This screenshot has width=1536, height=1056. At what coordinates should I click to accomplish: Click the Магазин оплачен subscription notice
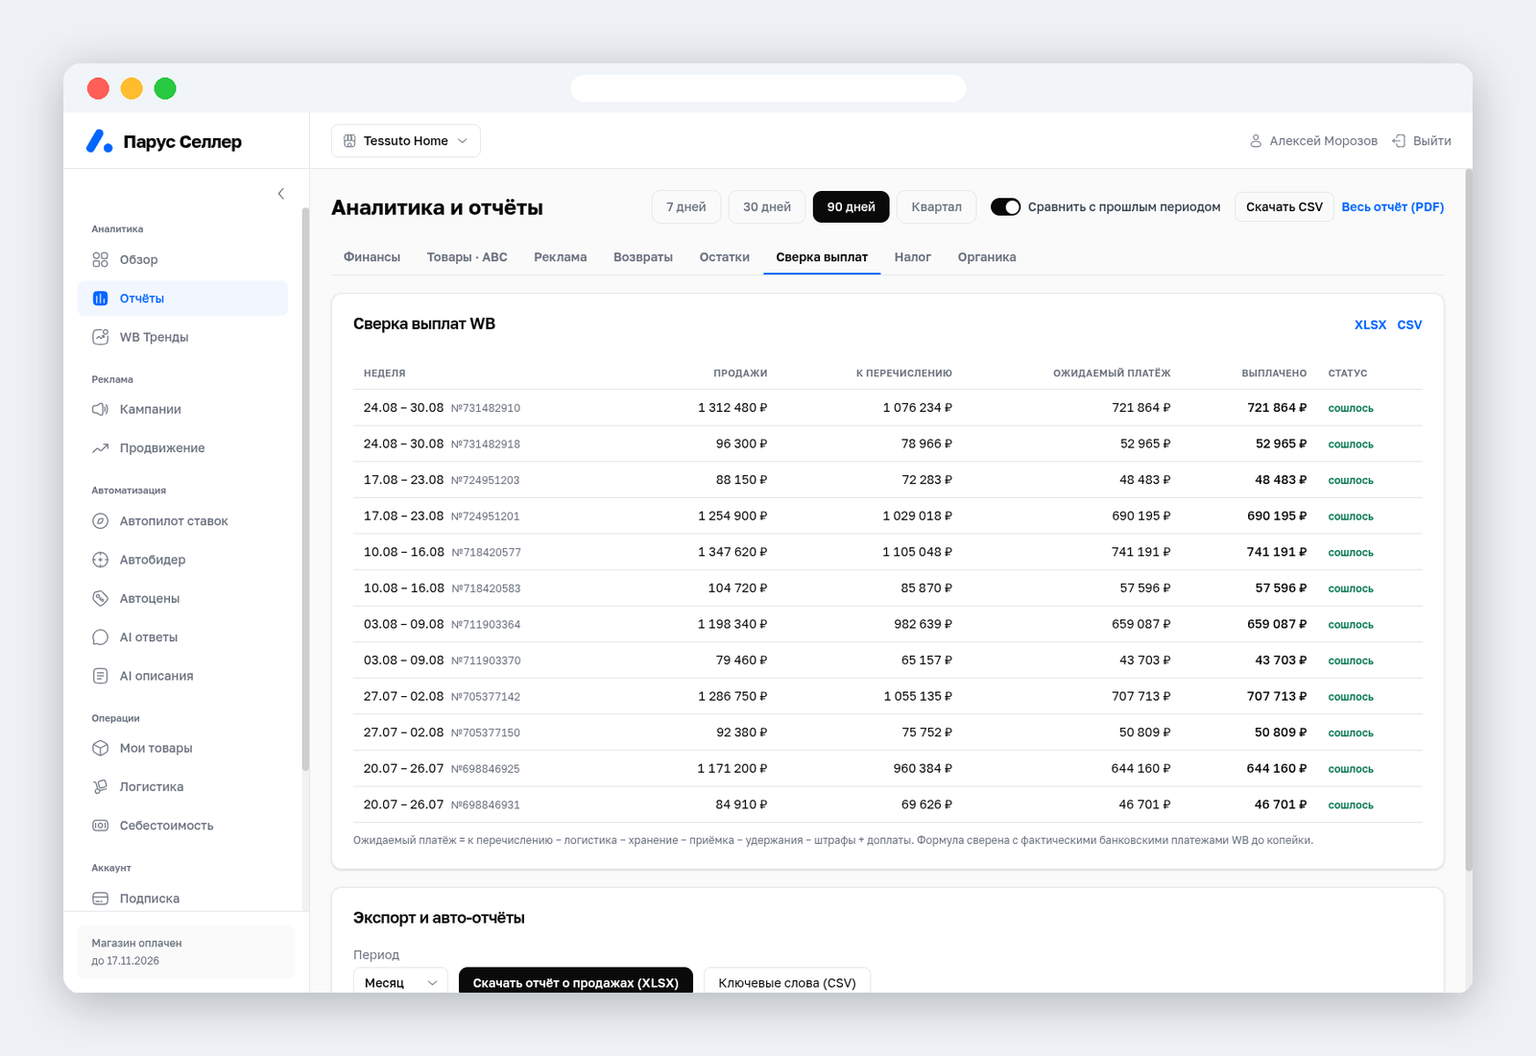pos(186,952)
